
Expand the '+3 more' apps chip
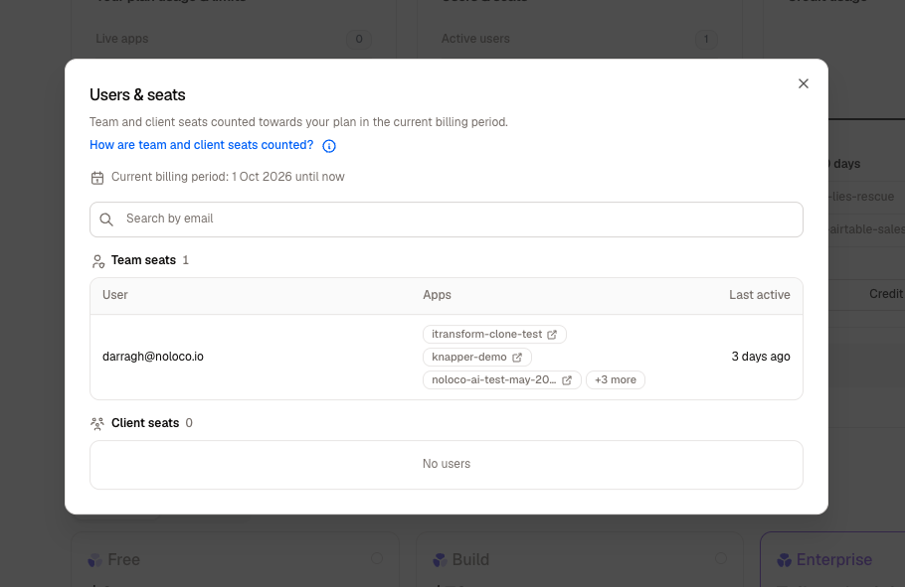click(x=616, y=380)
